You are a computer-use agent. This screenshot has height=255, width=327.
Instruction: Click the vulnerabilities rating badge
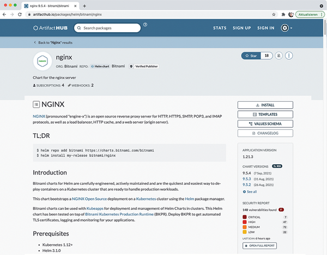point(281,210)
